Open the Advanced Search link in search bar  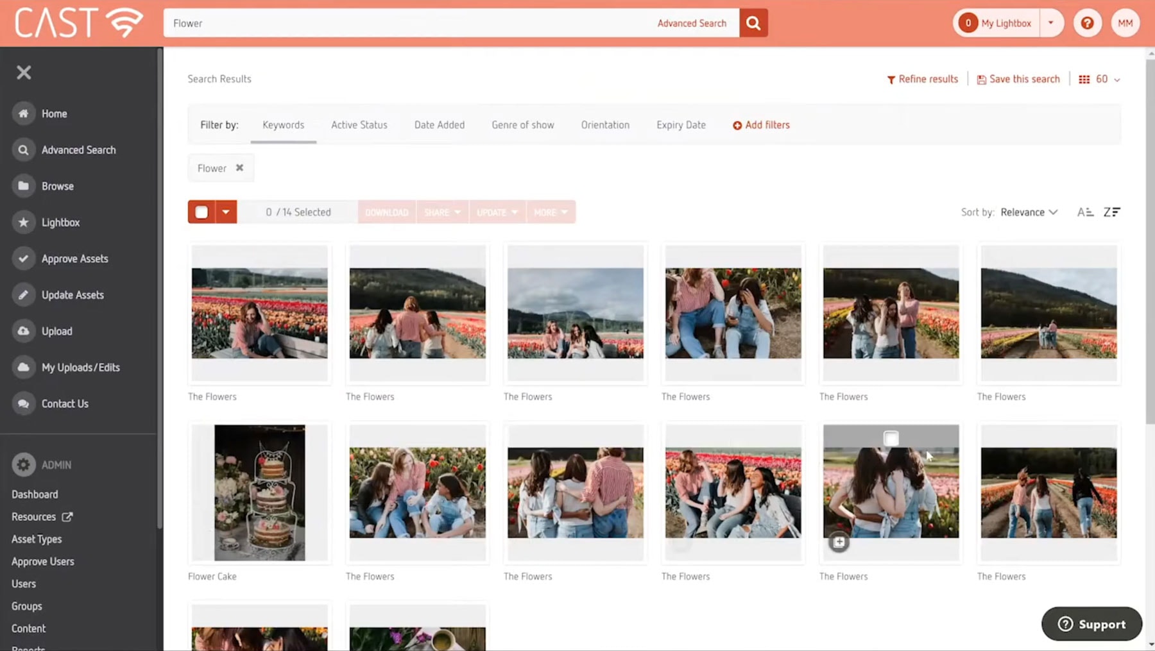point(692,23)
